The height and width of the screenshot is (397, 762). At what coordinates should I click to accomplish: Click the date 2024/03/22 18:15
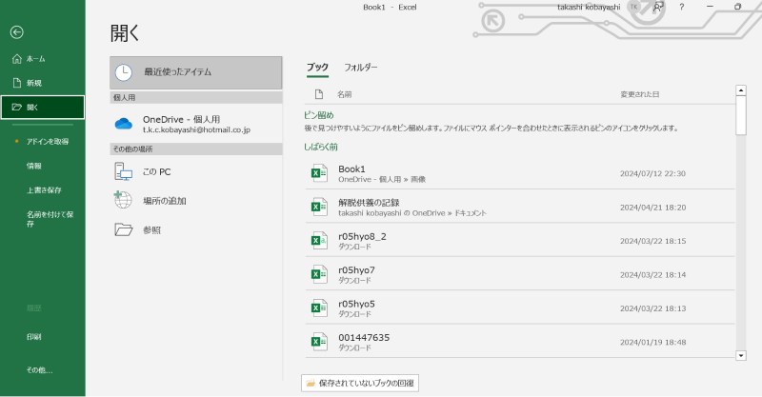tap(652, 241)
